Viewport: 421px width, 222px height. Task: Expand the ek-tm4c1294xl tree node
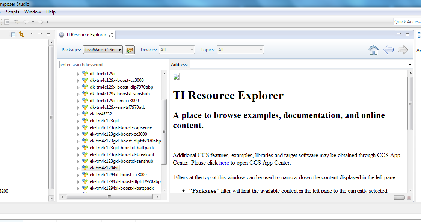point(78,168)
